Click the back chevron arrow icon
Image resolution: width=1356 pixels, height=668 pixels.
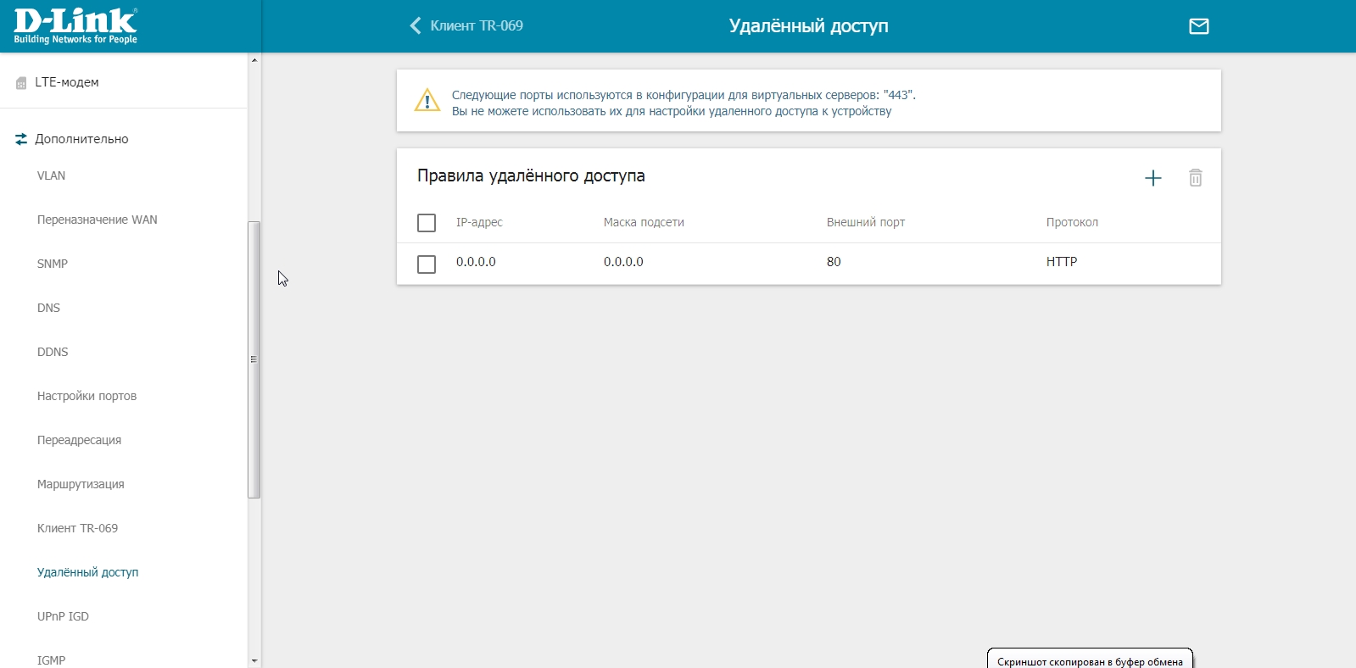(x=416, y=26)
